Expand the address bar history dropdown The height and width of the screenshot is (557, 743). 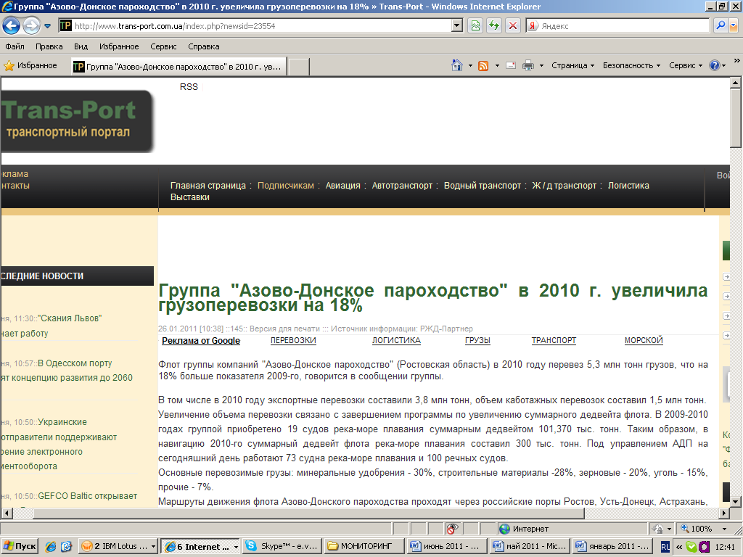tap(457, 25)
